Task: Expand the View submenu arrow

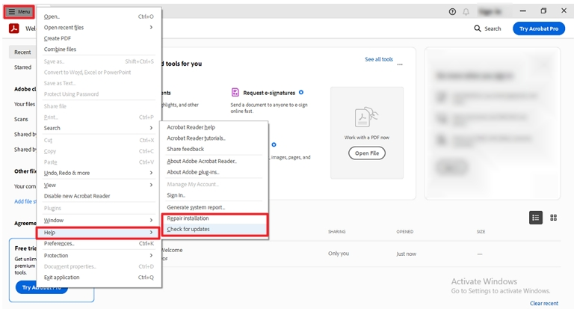Action: [x=151, y=185]
